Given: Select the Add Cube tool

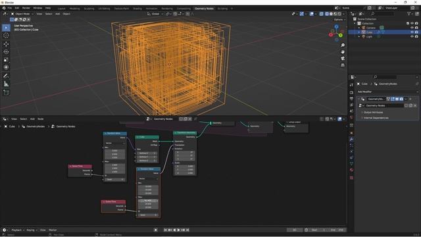Looking at the screenshot, I should pyautogui.click(x=6, y=93).
